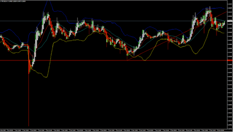Click the latest candle at the chart's right edge
Viewport: 234px width, 133px height.
pyautogui.click(x=224, y=23)
